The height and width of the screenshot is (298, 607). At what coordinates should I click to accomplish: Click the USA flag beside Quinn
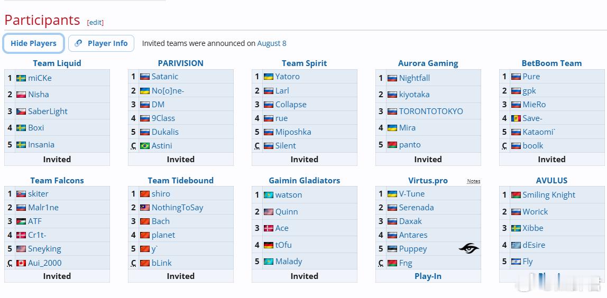pos(268,212)
